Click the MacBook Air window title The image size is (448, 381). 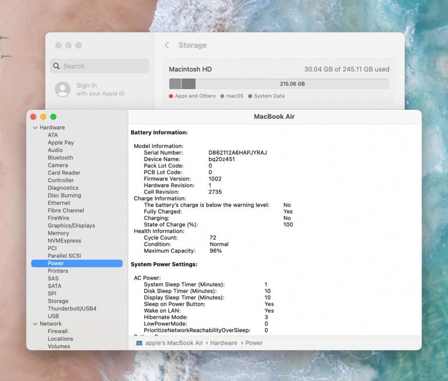(274, 117)
